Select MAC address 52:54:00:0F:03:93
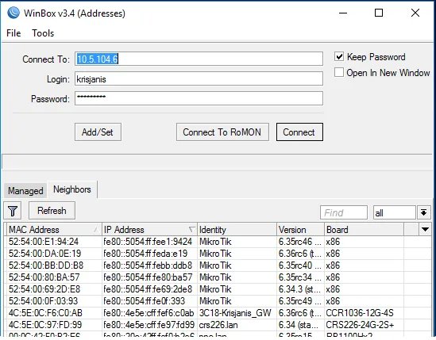Screen dimensions: 436x340 pos(43,301)
